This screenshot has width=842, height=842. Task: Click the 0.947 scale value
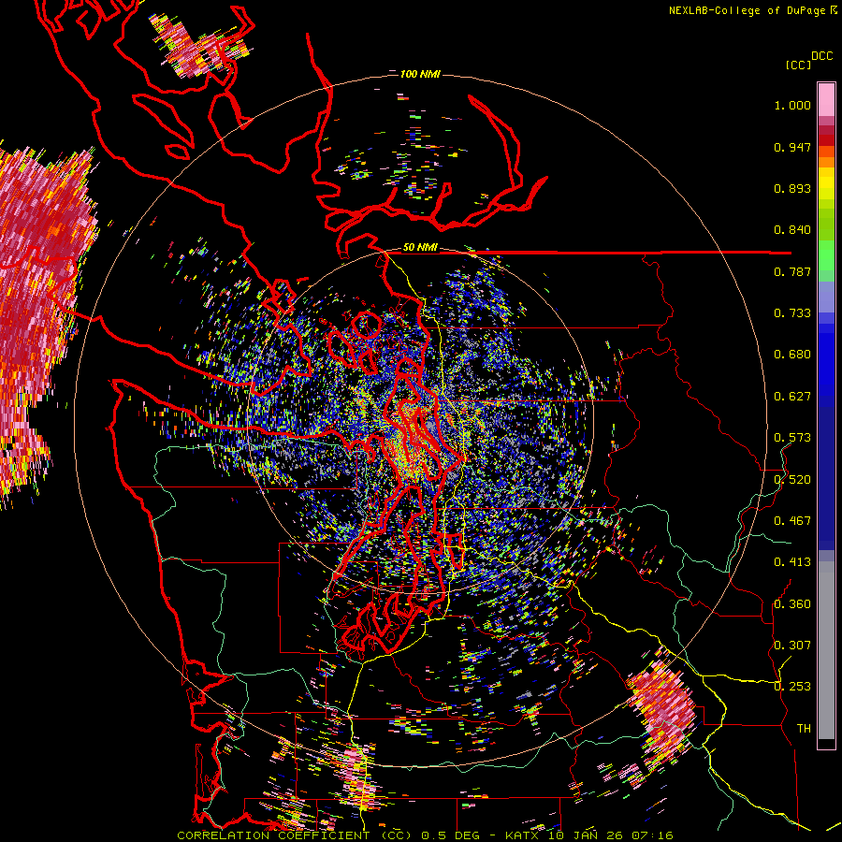tap(792, 147)
